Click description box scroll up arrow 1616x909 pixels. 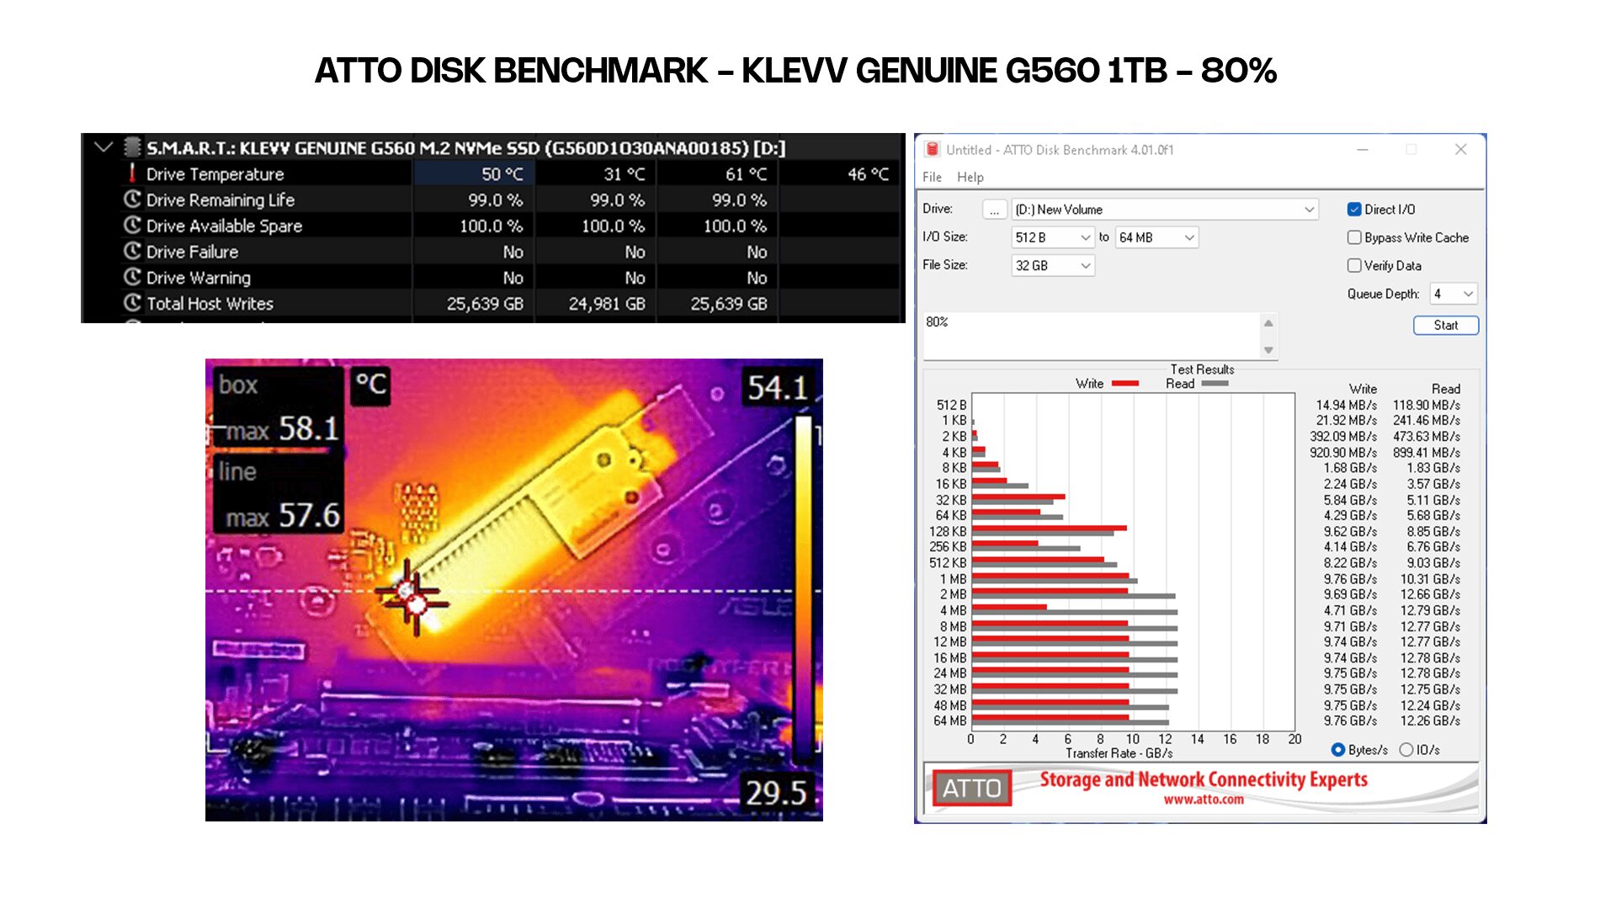[1268, 323]
